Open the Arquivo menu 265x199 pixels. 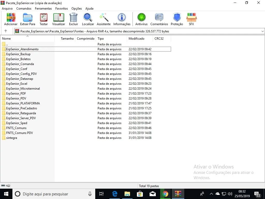[7, 9]
